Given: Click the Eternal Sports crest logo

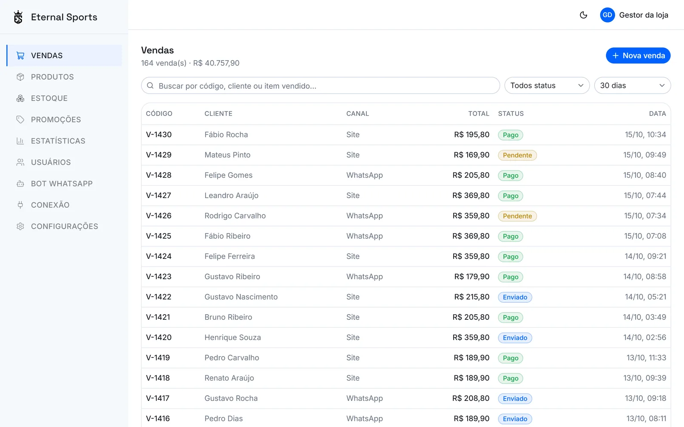Looking at the screenshot, I should point(18,17).
